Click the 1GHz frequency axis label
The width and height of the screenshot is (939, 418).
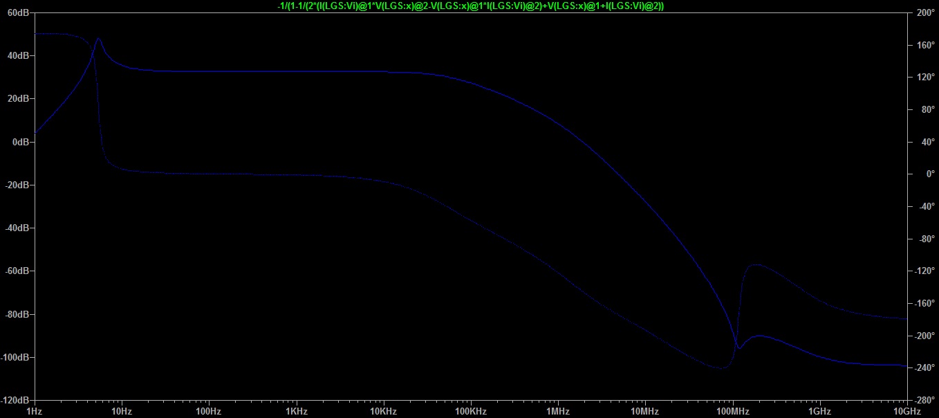pyautogui.click(x=819, y=411)
